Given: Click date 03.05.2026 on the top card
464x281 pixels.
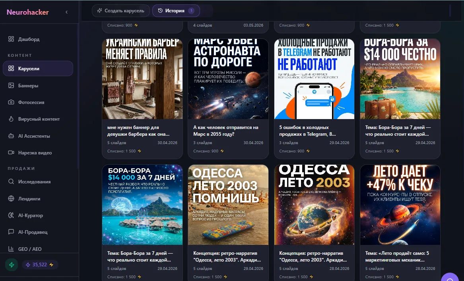Looking at the screenshot, I should click(x=253, y=25).
